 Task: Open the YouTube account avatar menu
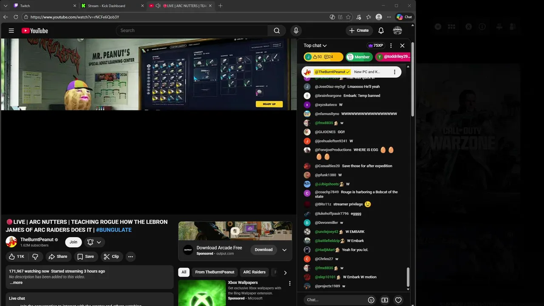[x=397, y=31]
